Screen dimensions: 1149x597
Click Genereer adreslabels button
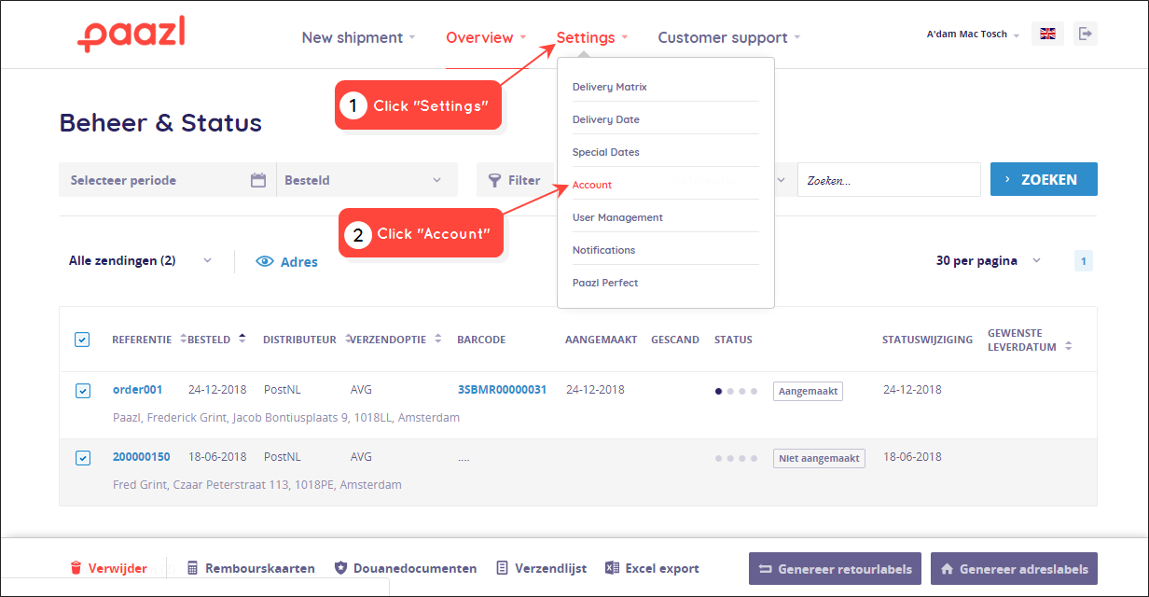coord(1014,569)
